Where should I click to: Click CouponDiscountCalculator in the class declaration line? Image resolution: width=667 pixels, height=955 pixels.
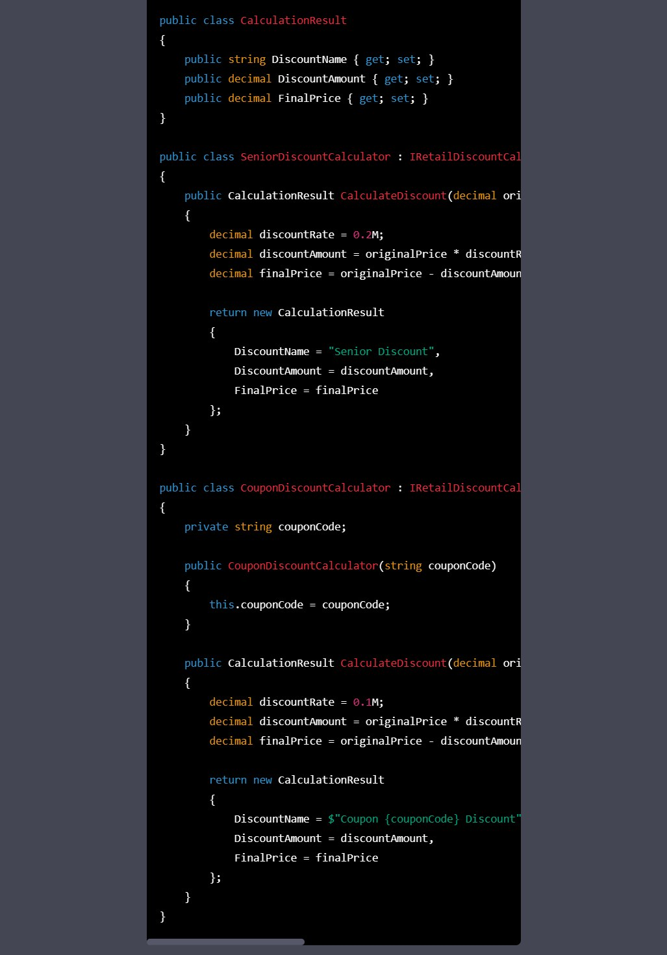[x=315, y=488]
